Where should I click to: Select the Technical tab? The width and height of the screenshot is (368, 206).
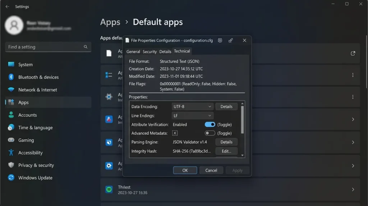coord(182,51)
